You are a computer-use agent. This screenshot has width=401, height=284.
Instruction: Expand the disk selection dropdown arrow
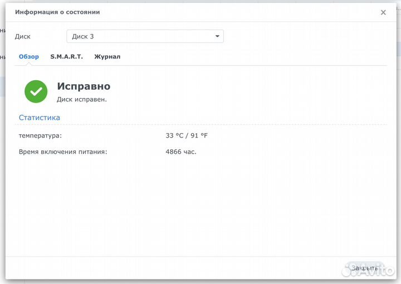(x=217, y=37)
